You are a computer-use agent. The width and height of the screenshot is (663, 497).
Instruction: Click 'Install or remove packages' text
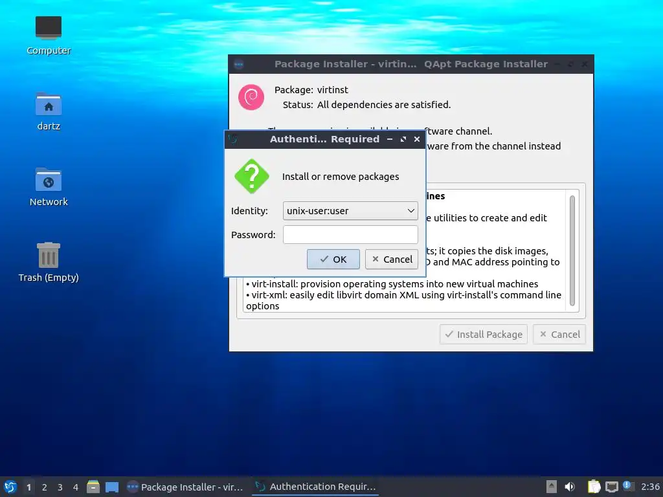pyautogui.click(x=341, y=177)
